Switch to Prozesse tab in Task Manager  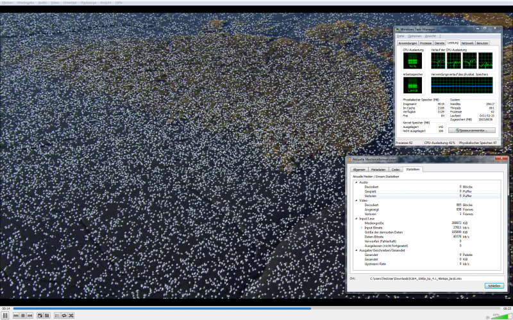coord(425,43)
